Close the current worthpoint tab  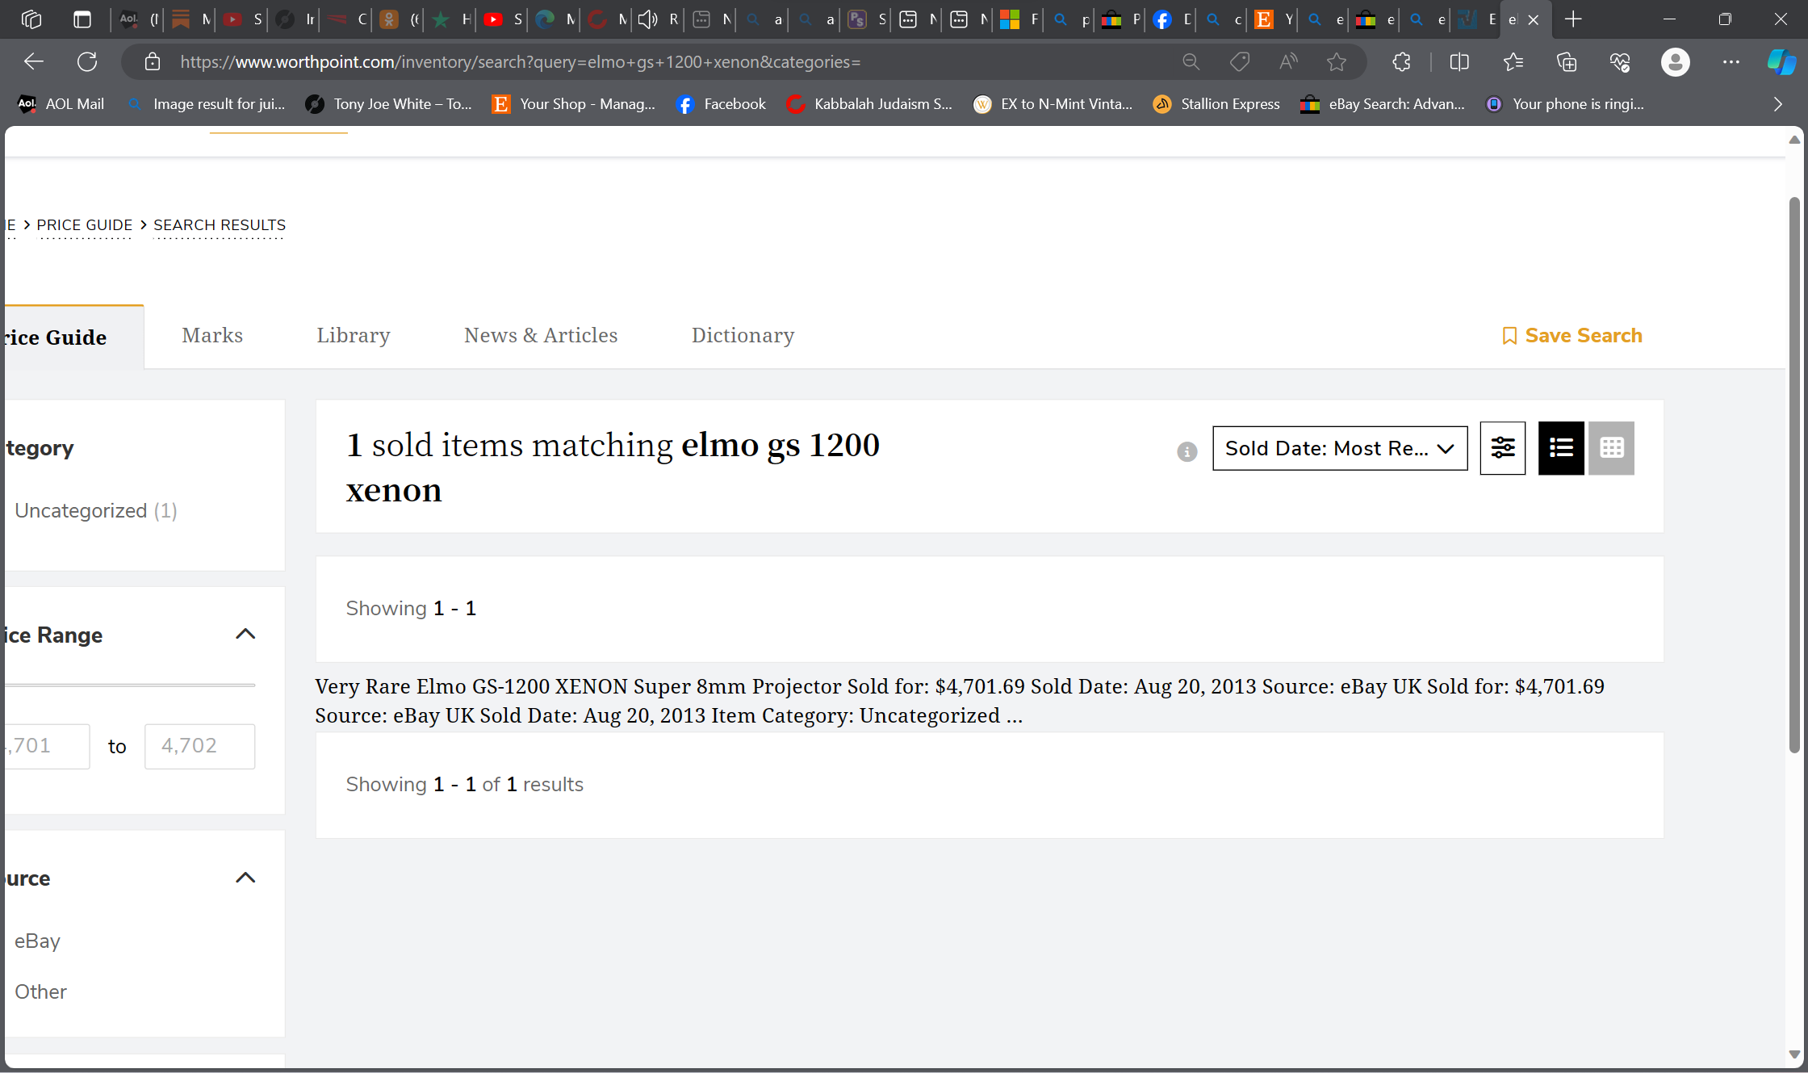[1534, 19]
